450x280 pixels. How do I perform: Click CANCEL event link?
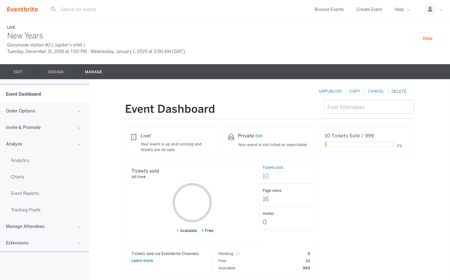click(x=376, y=91)
